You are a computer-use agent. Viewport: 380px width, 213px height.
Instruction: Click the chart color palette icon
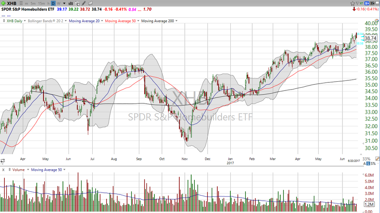point(376,21)
